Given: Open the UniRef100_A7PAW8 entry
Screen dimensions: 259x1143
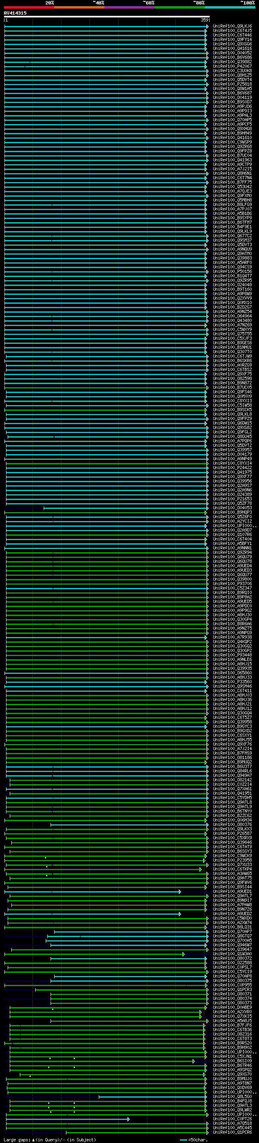Looking at the screenshot, I should [232, 905].
